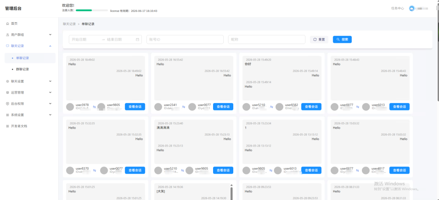Screen dimensions: 439x200
Task: Click the calendar icon in date range field
Action: tap(138, 40)
